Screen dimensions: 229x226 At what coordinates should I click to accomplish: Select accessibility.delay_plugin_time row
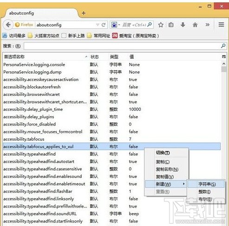pos(111,109)
